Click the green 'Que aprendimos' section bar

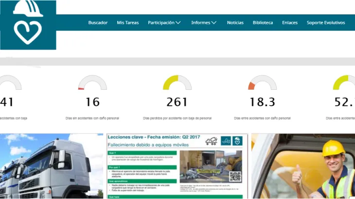point(142,181)
